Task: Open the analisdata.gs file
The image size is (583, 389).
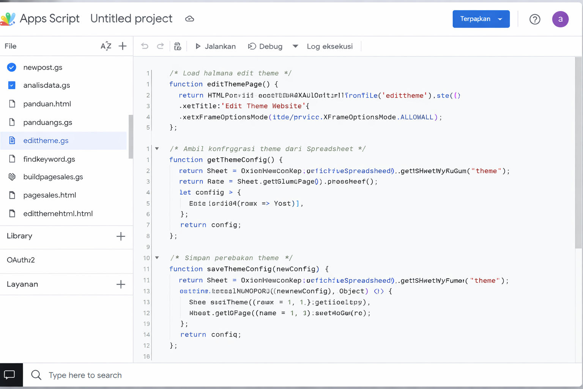Action: [x=47, y=85]
